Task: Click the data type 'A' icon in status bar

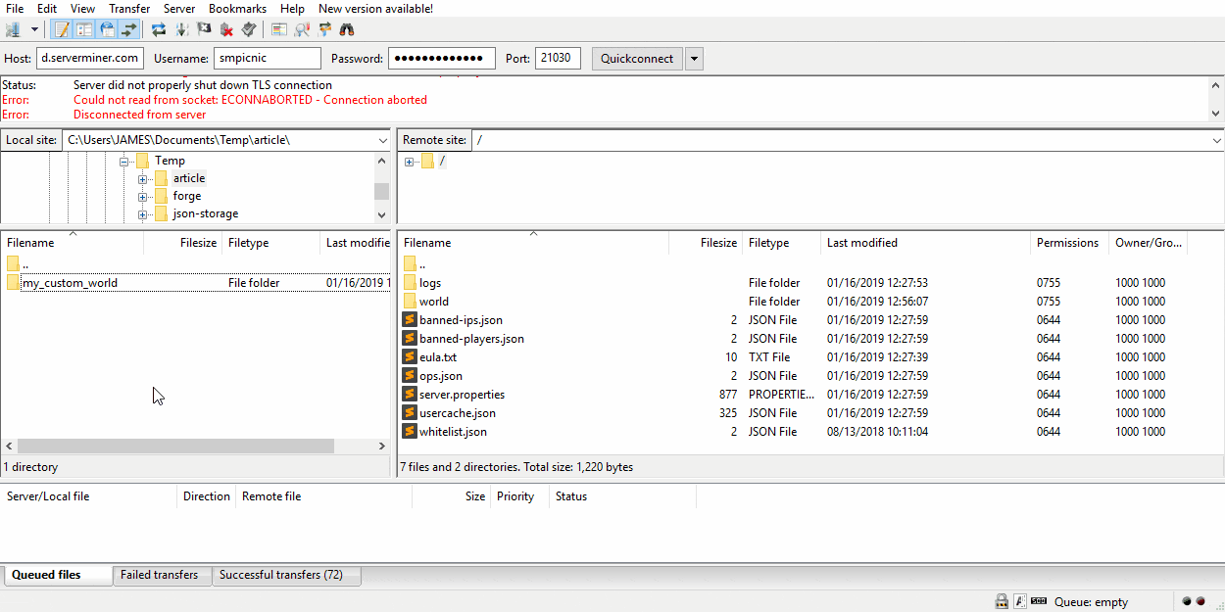Action: pyautogui.click(x=1020, y=601)
